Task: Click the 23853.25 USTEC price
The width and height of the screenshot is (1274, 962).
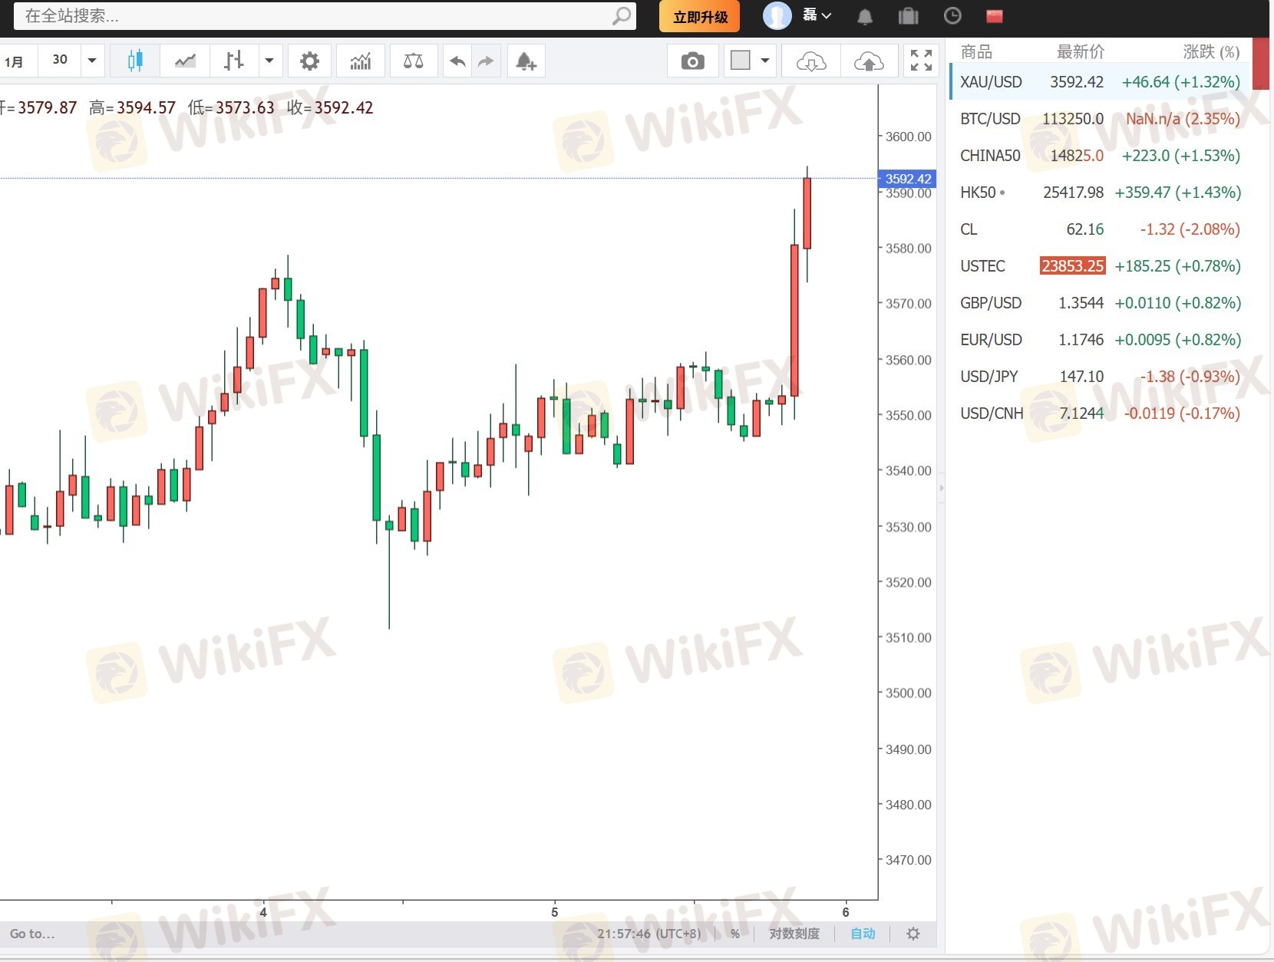Action: [x=1072, y=266]
